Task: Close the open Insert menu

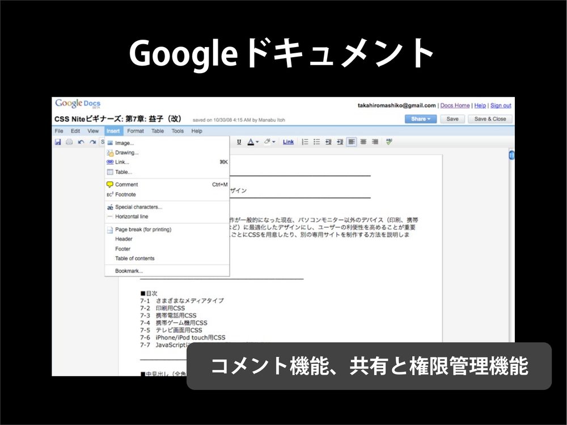Action: point(113,131)
